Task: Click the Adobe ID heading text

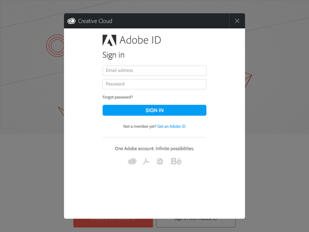Action: (140, 40)
